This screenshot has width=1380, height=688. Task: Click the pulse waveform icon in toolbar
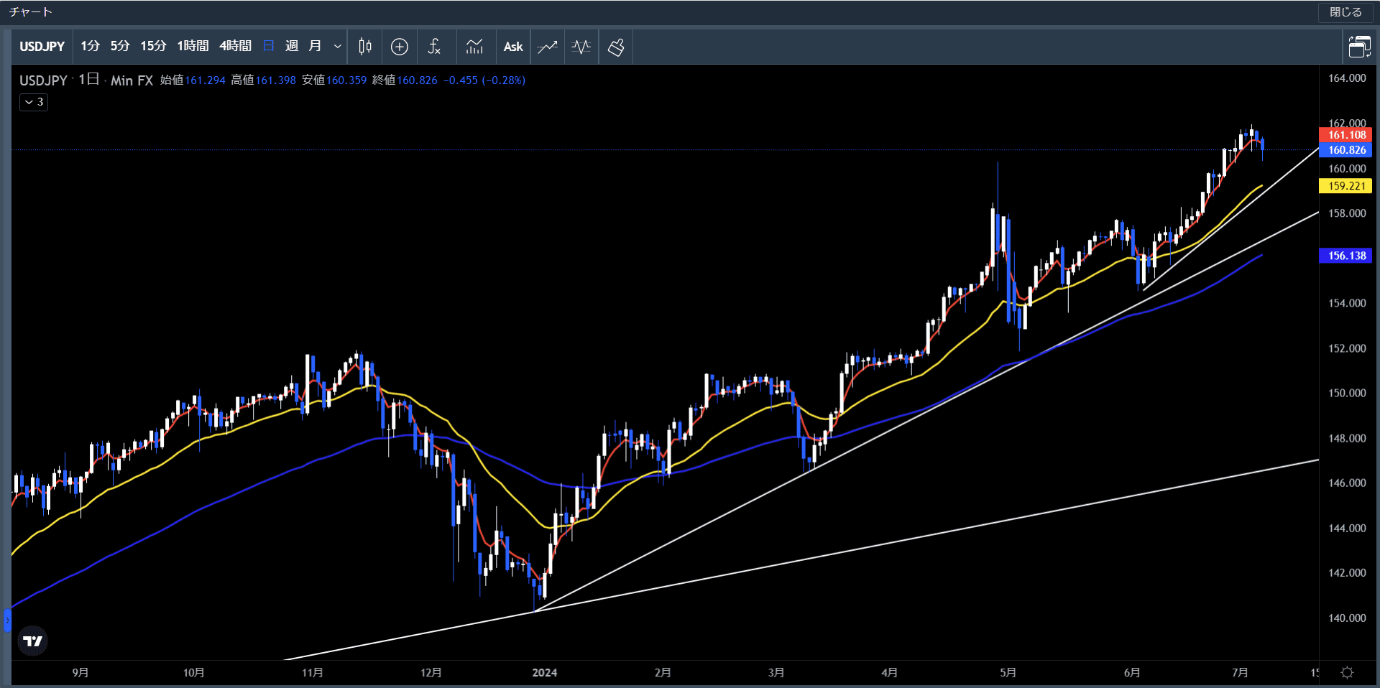581,47
